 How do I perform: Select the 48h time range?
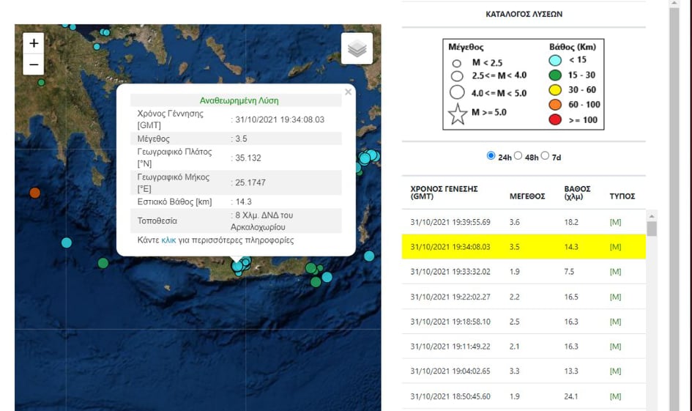(518, 156)
